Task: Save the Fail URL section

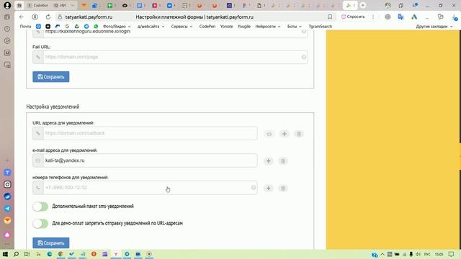Action: [x=51, y=77]
